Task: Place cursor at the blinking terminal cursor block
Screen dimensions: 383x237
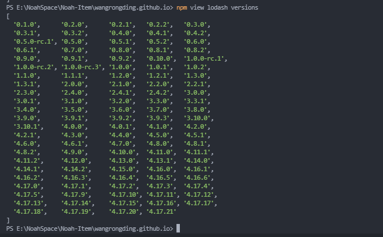Action: [178, 228]
